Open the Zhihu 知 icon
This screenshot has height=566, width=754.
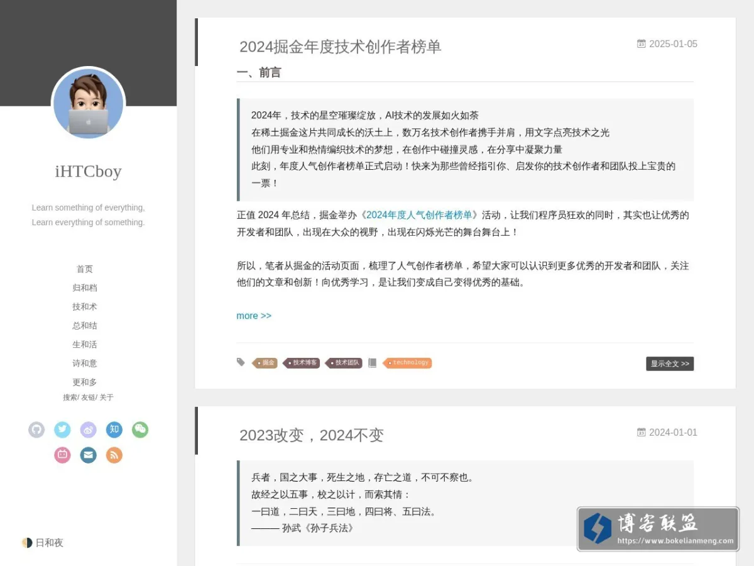[x=114, y=430]
